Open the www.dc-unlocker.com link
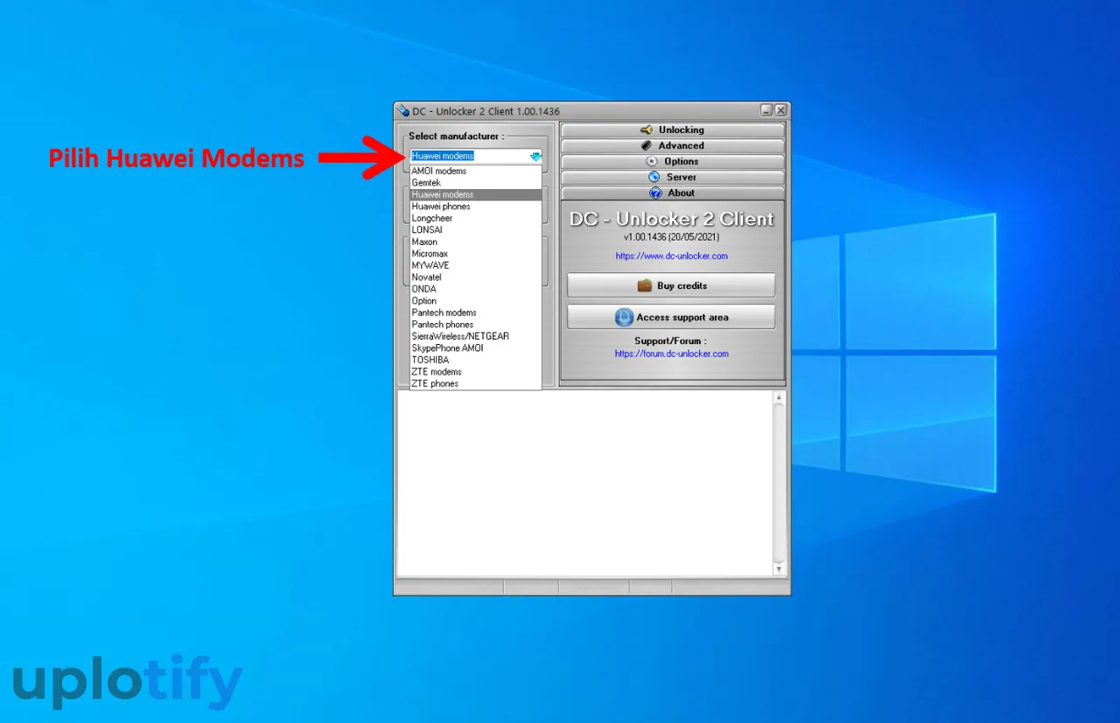 click(672, 256)
